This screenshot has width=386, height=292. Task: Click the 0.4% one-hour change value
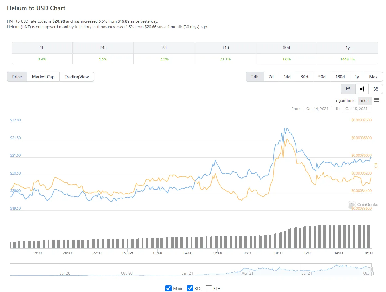42,59
